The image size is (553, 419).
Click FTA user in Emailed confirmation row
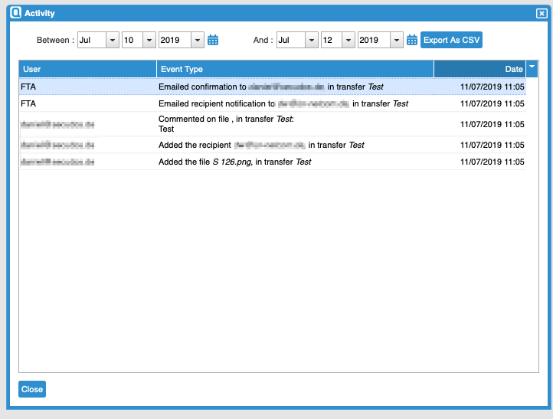(28, 87)
